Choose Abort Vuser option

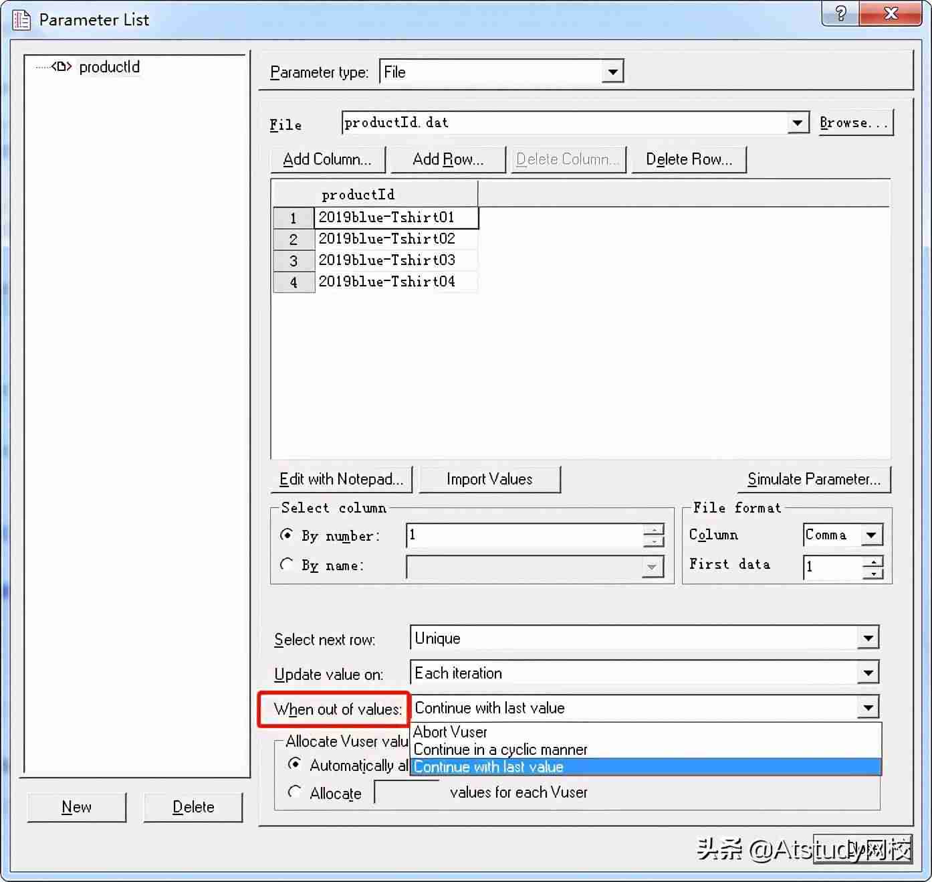point(646,731)
